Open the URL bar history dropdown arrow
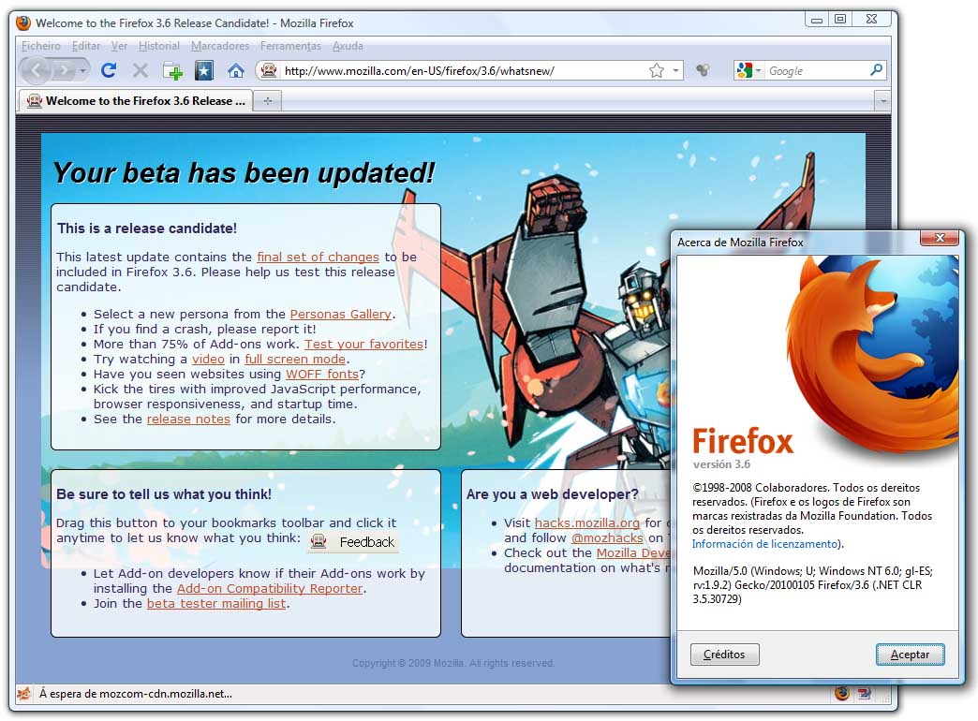The width and height of the screenshot is (978, 721). [675, 70]
